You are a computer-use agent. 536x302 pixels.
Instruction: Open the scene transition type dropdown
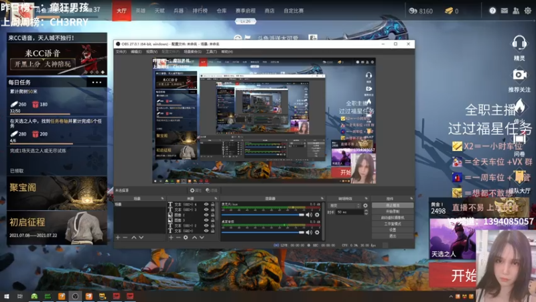[344, 205]
